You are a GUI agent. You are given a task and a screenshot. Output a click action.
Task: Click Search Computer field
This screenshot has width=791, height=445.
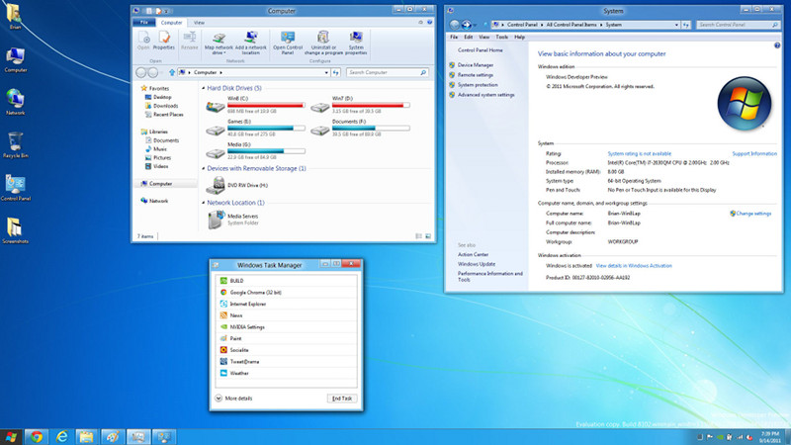pyautogui.click(x=388, y=72)
